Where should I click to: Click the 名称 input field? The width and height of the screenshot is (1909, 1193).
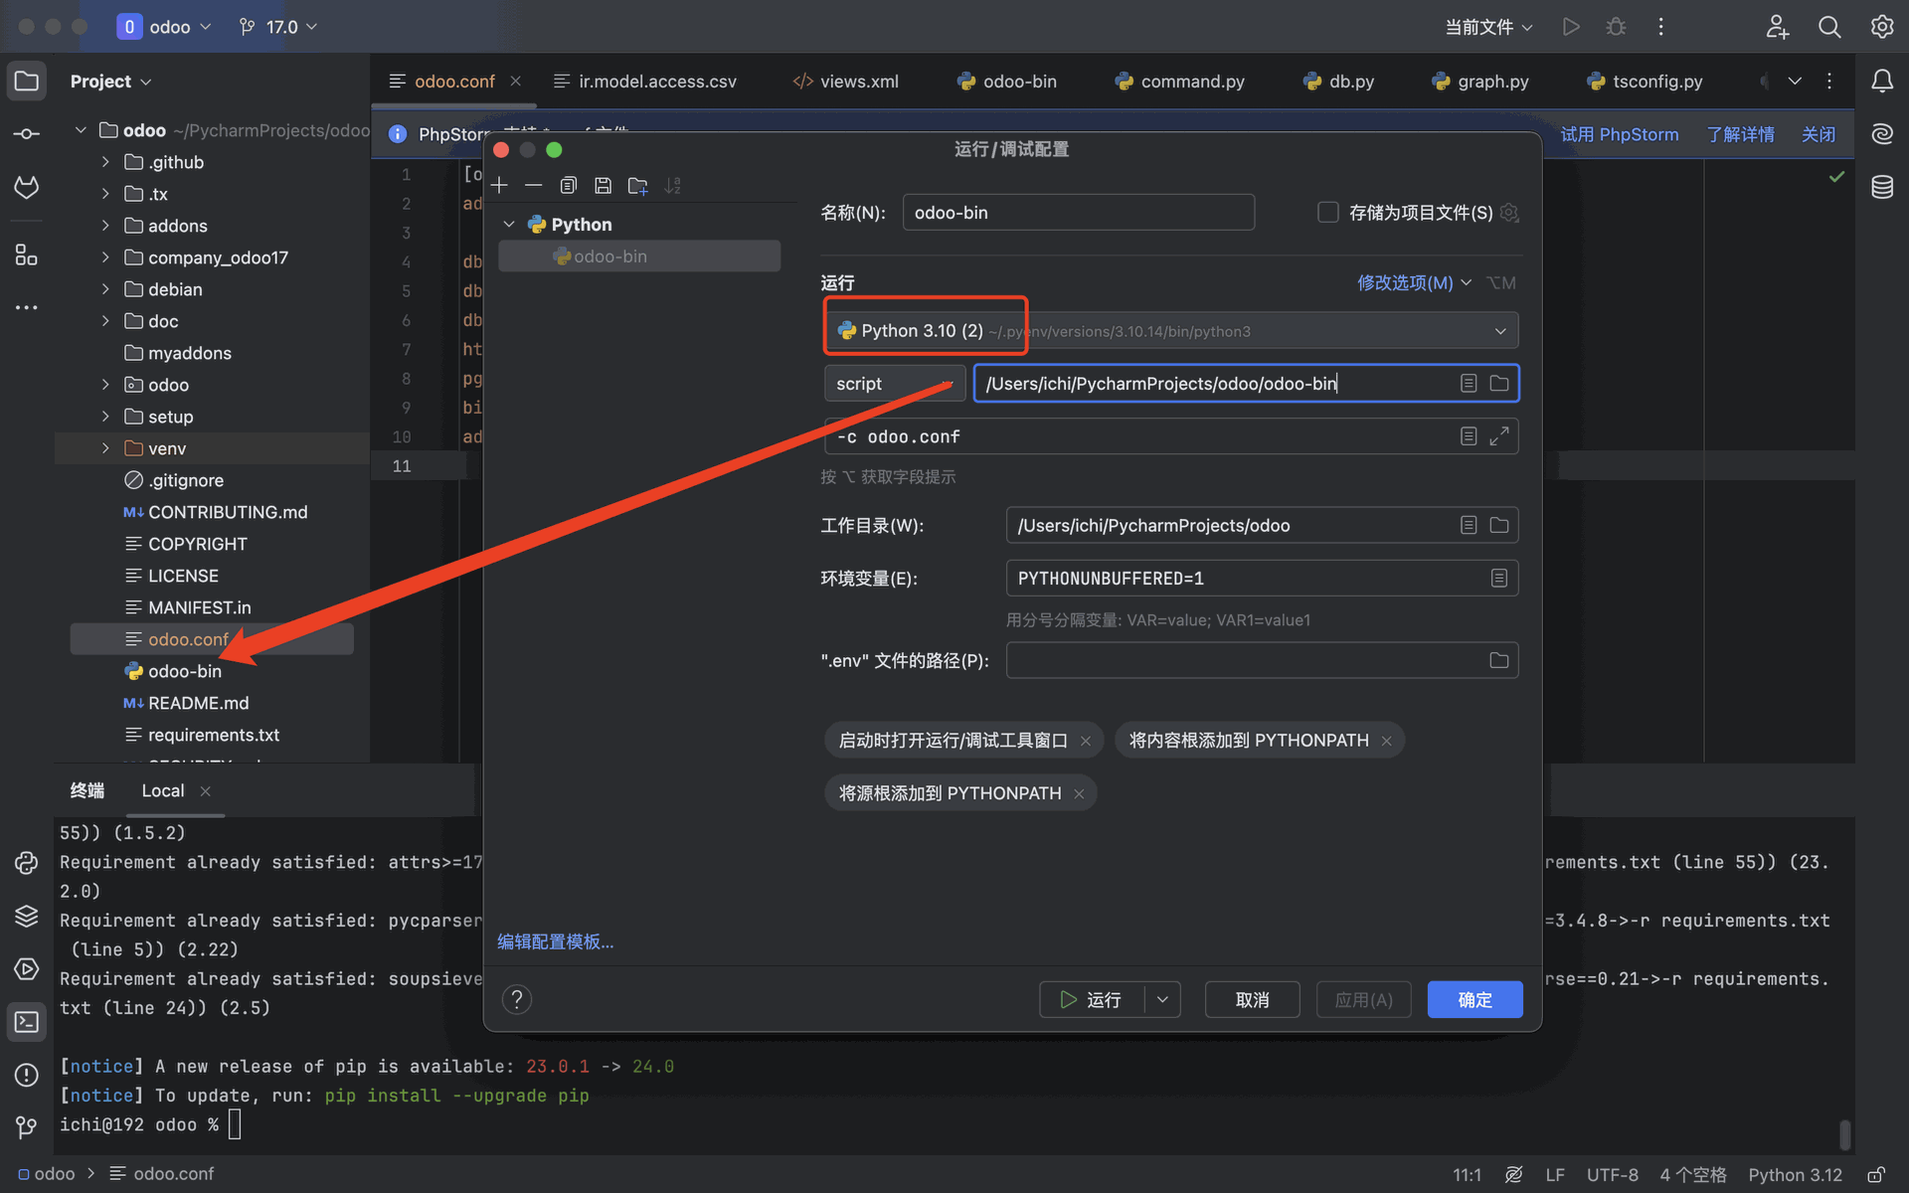(1078, 212)
